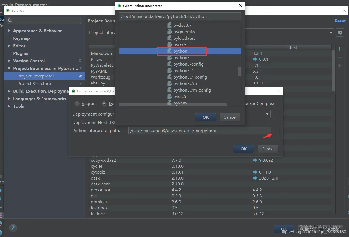The width and height of the screenshot is (349, 237).
Task: Select the Vagrant radio button
Action: (x=77, y=104)
